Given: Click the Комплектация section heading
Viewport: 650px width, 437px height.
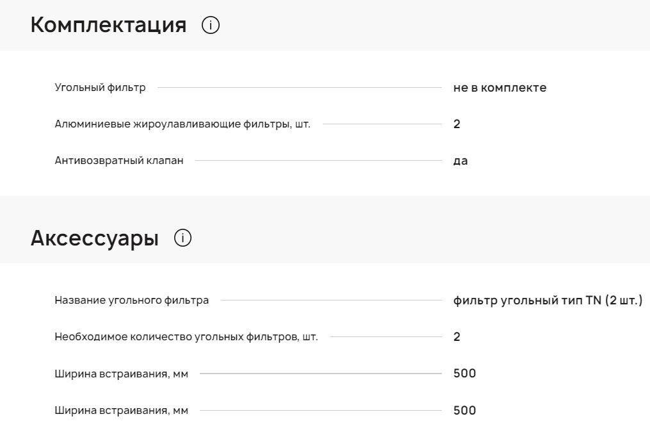Looking at the screenshot, I should coord(108,26).
